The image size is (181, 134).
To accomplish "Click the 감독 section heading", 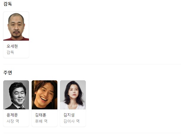I will click(x=8, y=4).
